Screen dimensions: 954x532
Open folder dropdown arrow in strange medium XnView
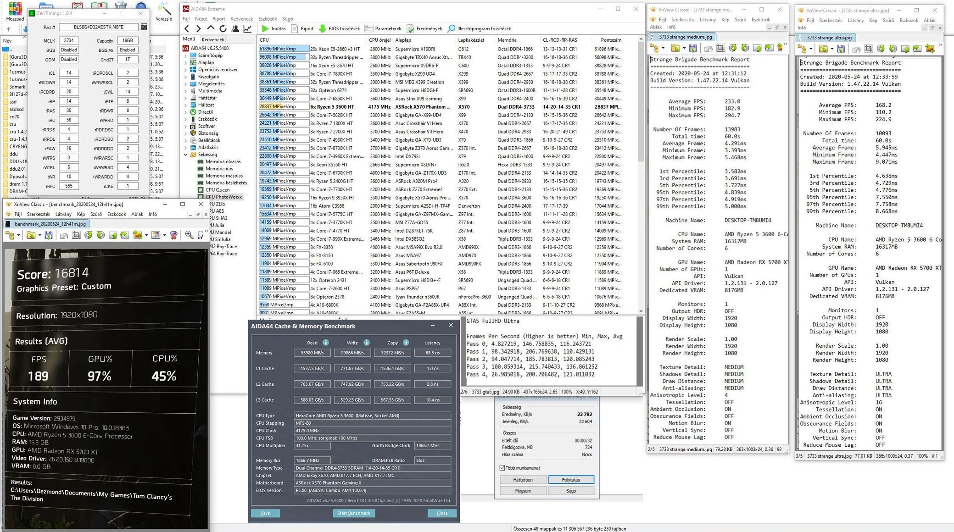pyautogui.click(x=684, y=48)
